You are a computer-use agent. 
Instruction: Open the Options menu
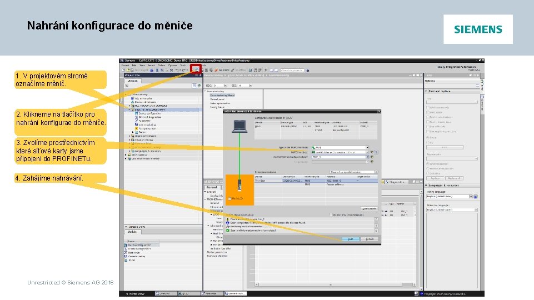172,66
